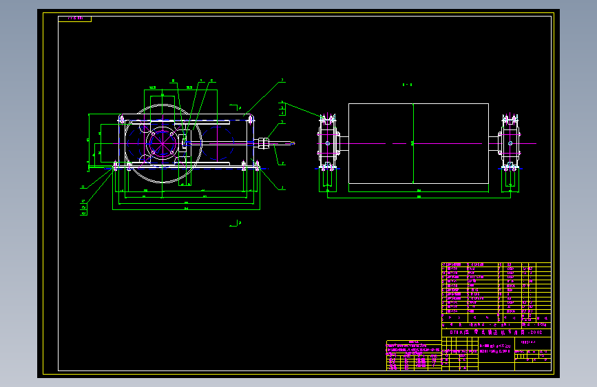Click the bolt-circle flange in left view
This screenshot has height=387, width=597.
point(163,143)
